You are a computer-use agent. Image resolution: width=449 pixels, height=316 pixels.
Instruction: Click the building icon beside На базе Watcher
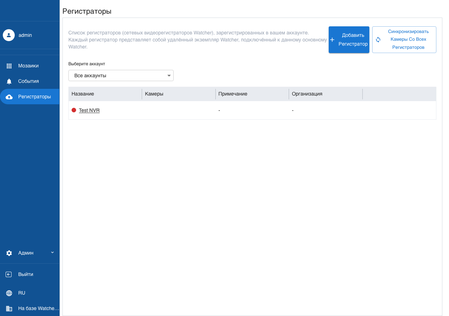pyautogui.click(x=9, y=309)
